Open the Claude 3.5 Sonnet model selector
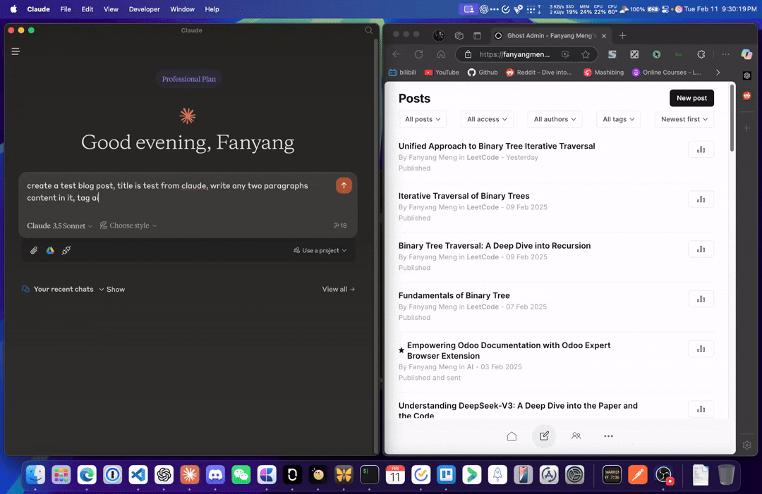The width and height of the screenshot is (762, 494). point(60,226)
